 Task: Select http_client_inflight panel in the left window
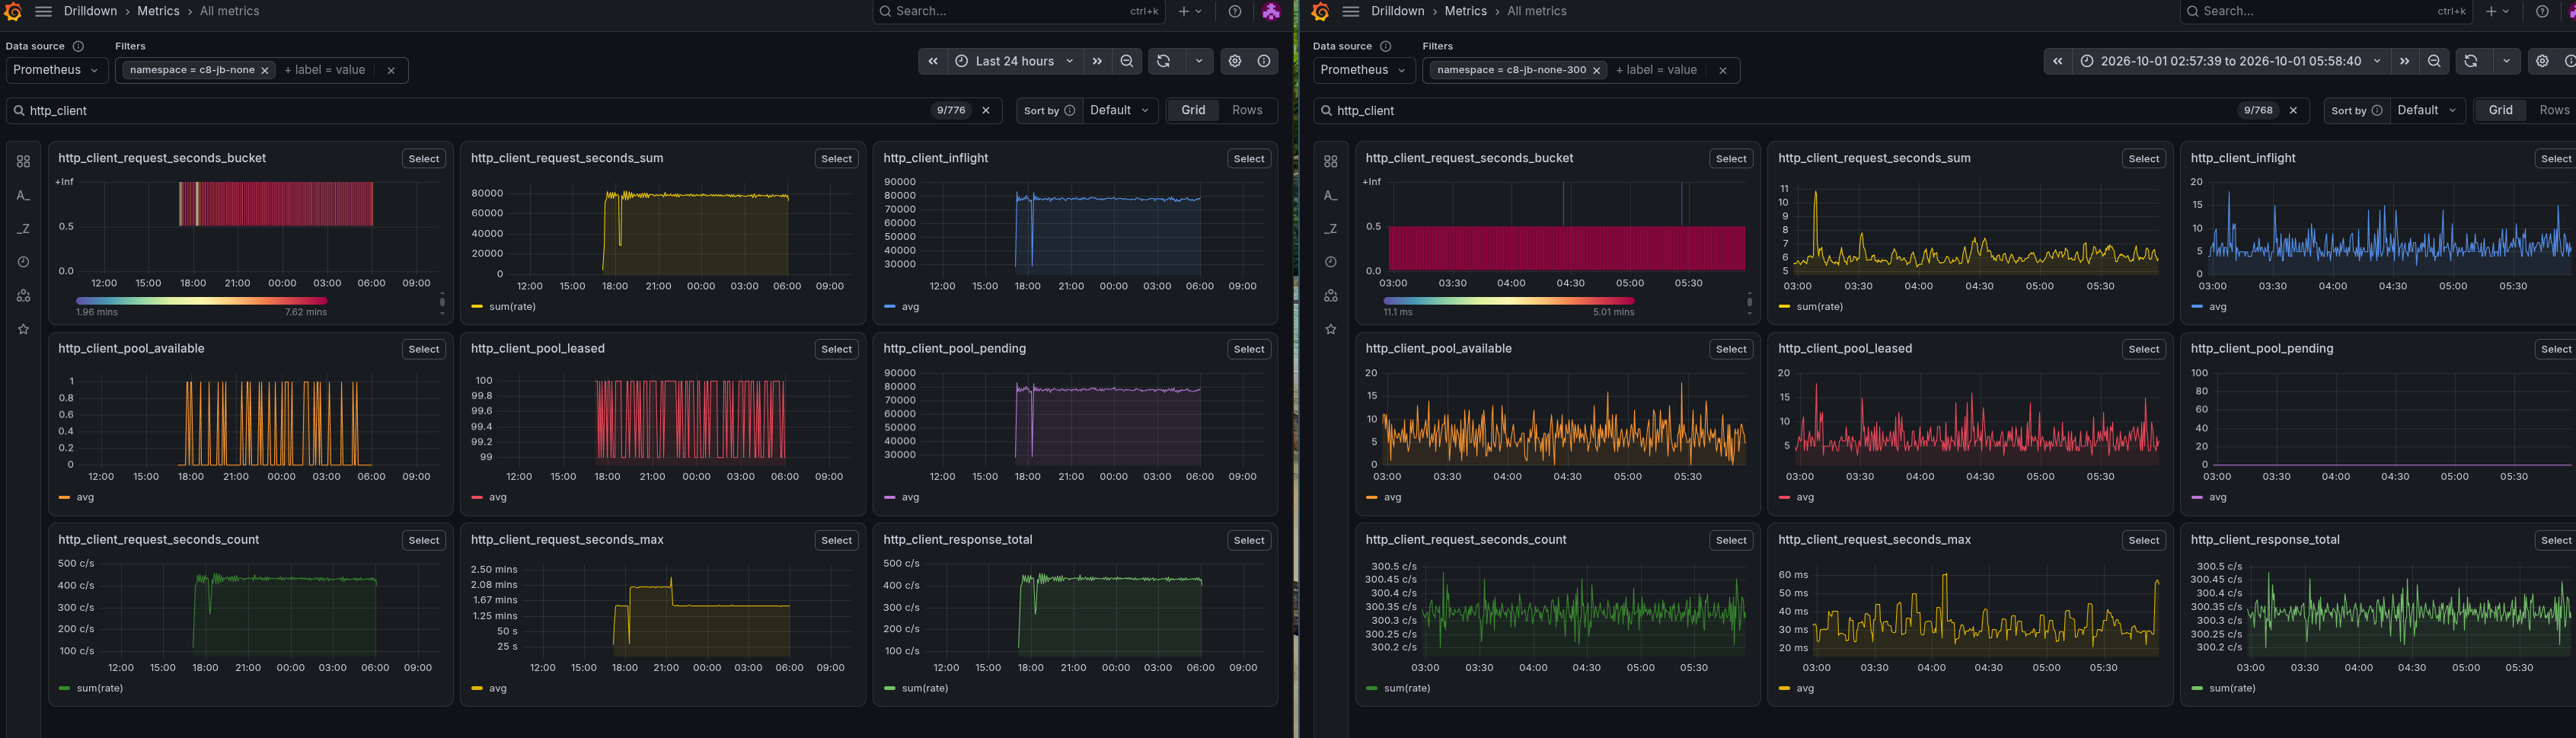1248,159
